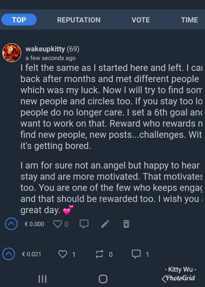
Task: Sort comments by REPUTATION
Action: click(x=79, y=20)
